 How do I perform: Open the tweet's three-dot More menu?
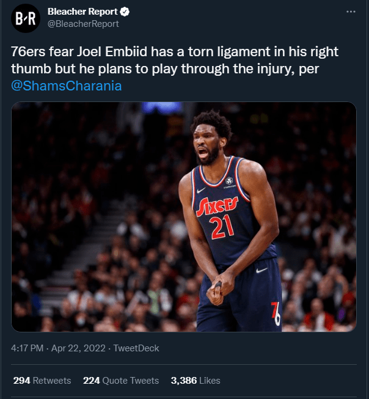pos(350,12)
